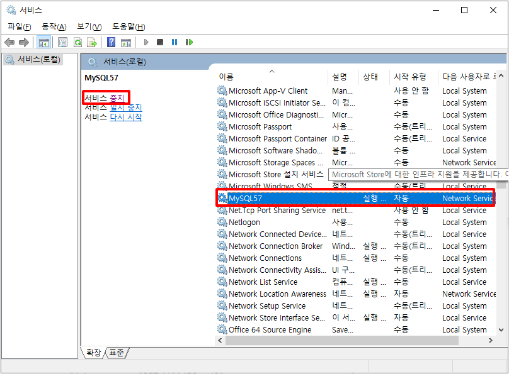509x374 pixels.
Task: Select Network Connectivity Assistant service
Action: tap(356, 270)
